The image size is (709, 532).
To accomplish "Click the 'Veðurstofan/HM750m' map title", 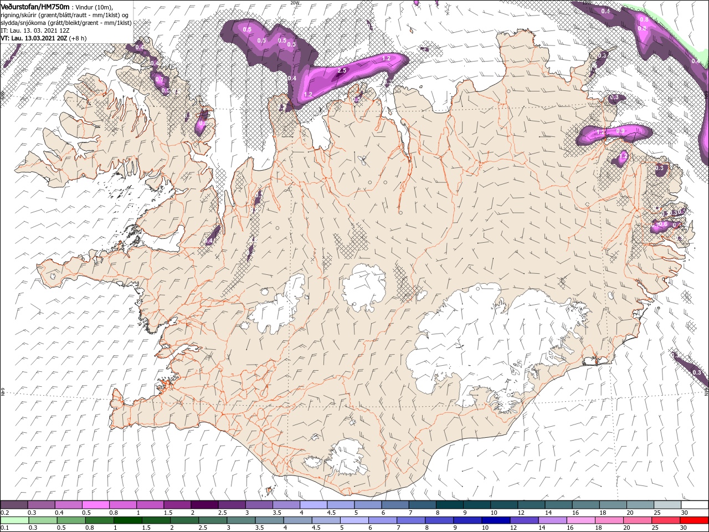I will (x=35, y=6).
